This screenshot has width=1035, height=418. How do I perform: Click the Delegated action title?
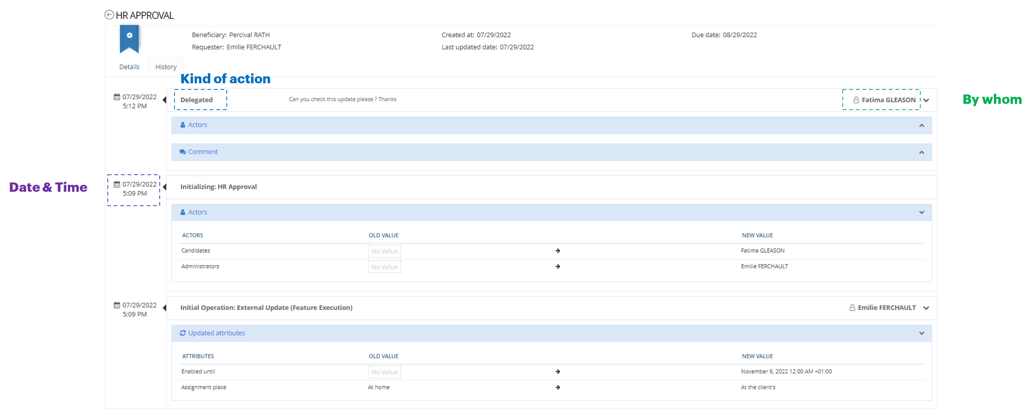197,100
